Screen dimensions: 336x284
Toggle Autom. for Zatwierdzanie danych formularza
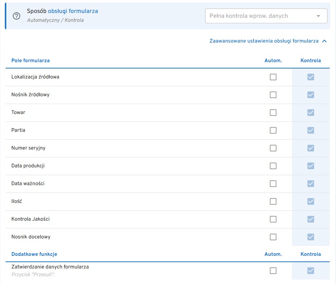(273, 271)
